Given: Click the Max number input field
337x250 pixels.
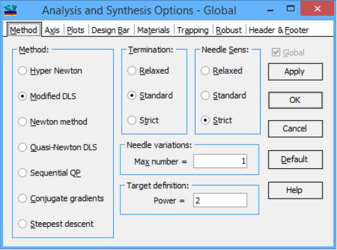Looking at the screenshot, I should click(220, 161).
